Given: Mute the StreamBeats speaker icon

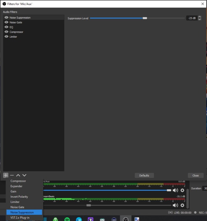Looking at the screenshot, I should click(x=175, y=205).
